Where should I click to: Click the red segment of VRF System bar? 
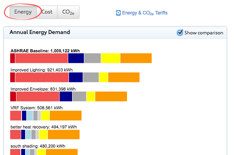(16, 116)
